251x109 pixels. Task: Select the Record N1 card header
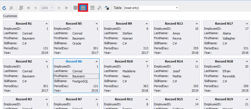click(24, 24)
